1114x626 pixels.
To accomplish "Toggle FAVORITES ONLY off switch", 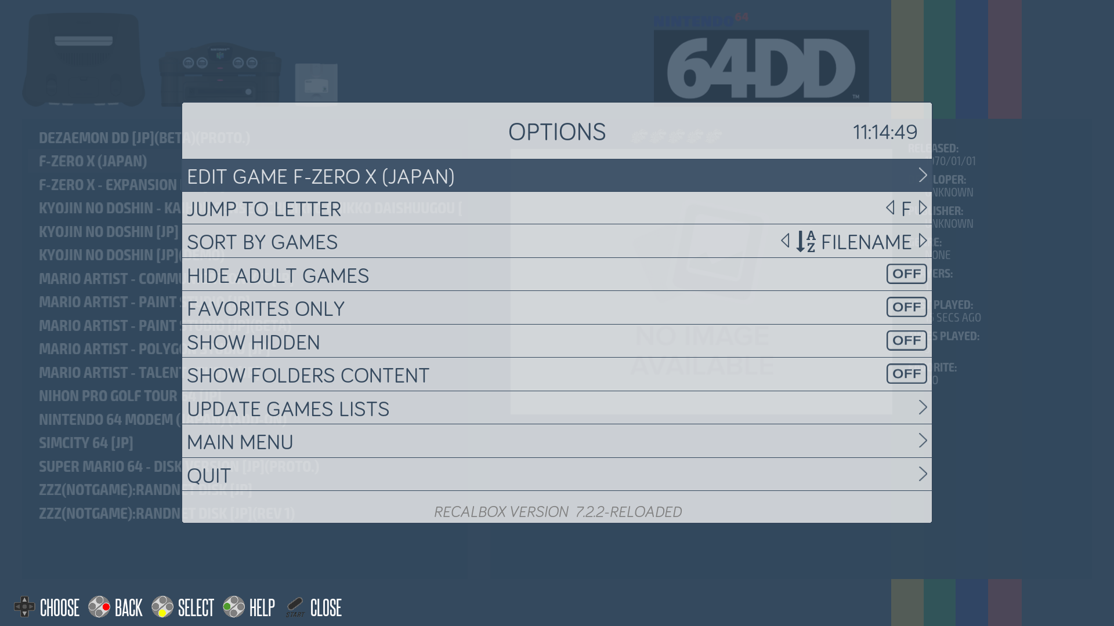I will click(906, 307).
